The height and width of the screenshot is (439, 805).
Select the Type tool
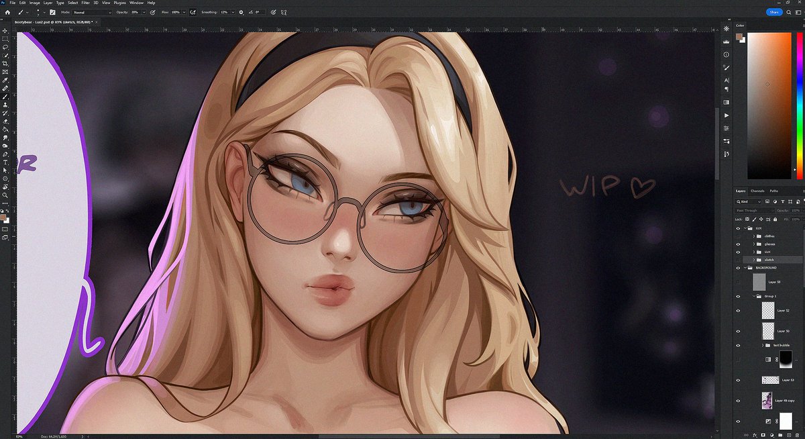(5, 162)
